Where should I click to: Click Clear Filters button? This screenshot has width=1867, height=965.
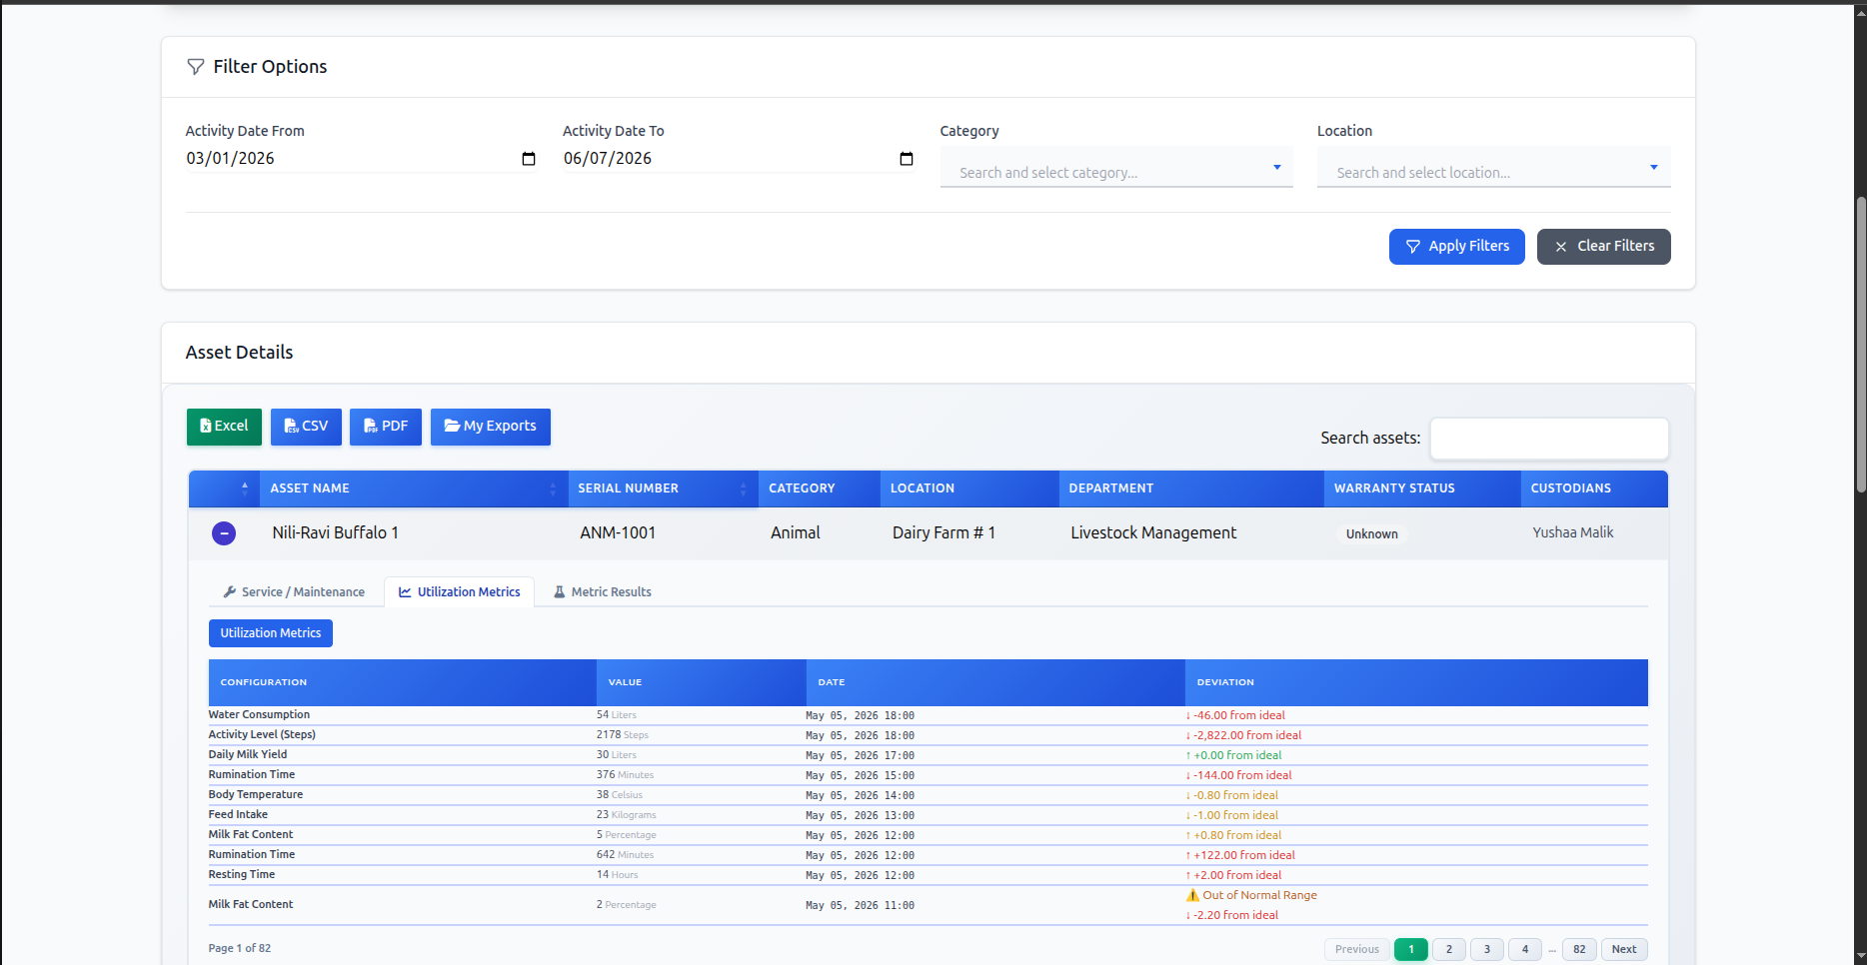1603,247
